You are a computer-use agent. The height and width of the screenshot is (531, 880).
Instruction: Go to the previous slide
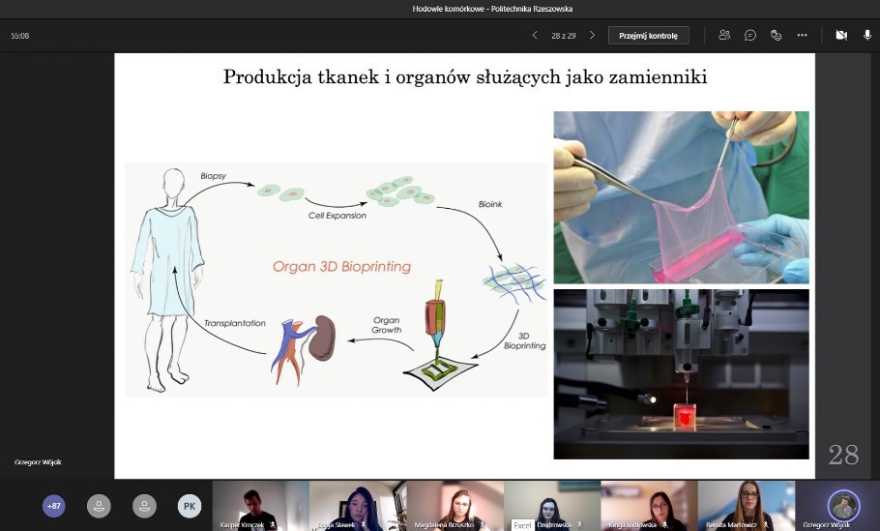(x=535, y=35)
